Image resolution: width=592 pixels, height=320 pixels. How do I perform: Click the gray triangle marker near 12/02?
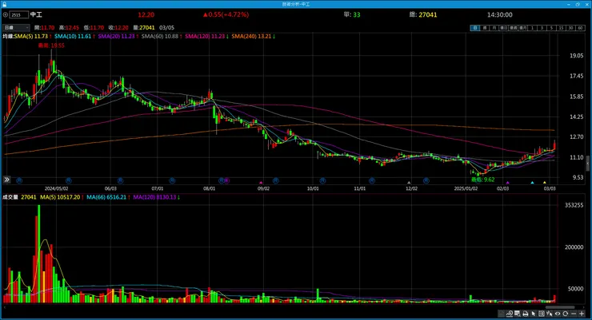point(409,183)
